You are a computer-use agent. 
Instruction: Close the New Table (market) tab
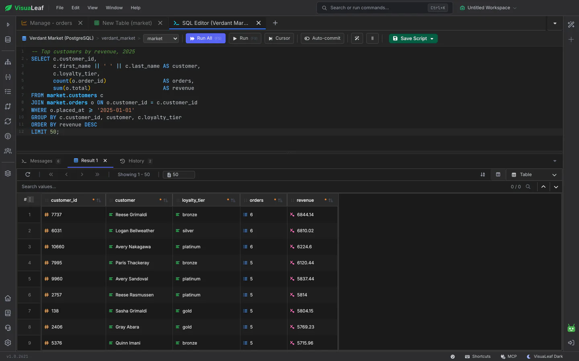click(x=160, y=23)
